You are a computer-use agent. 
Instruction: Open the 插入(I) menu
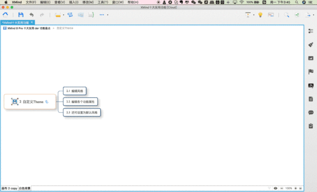(x=73, y=2)
